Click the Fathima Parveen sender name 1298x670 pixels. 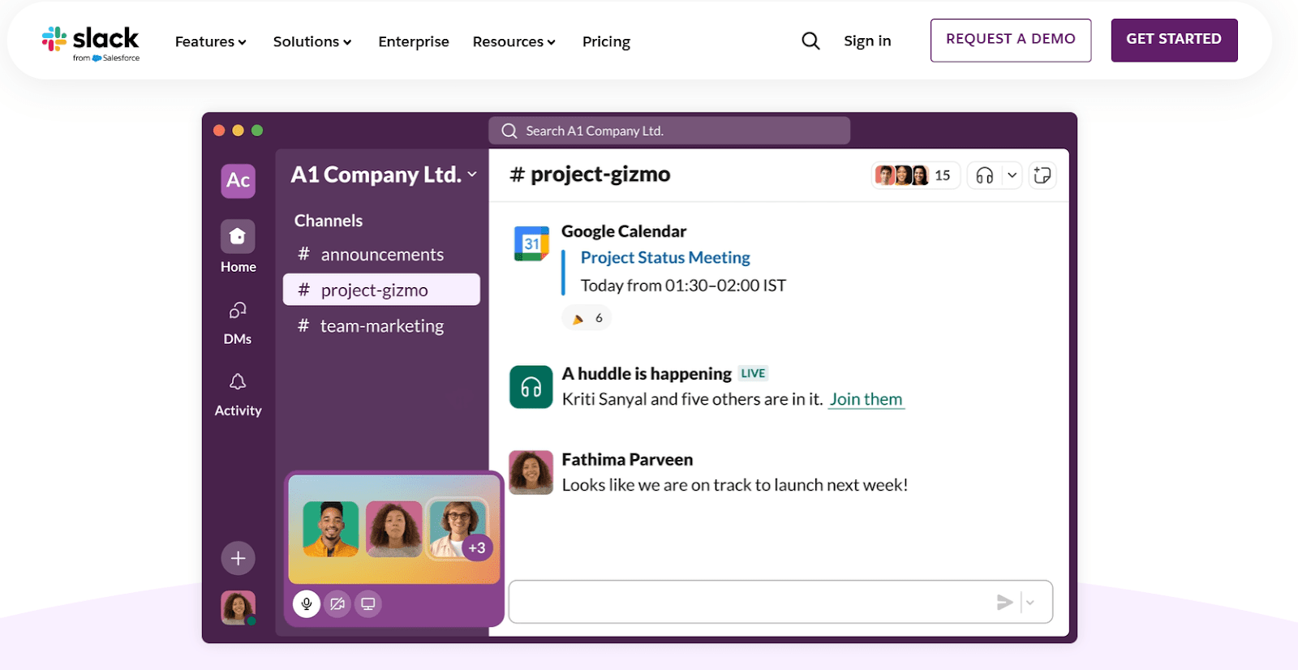[x=627, y=460]
